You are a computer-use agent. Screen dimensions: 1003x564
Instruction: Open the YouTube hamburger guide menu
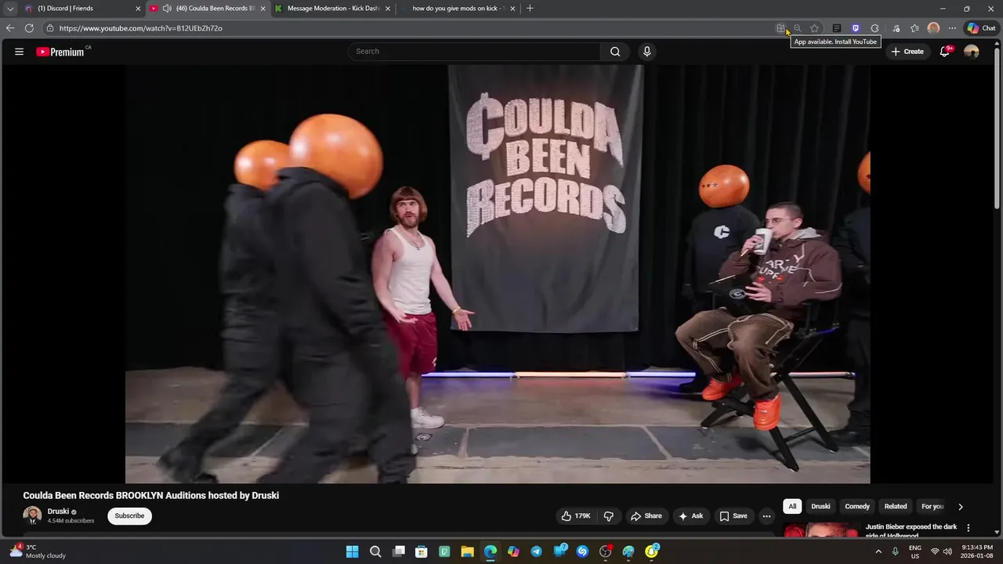coord(19,52)
